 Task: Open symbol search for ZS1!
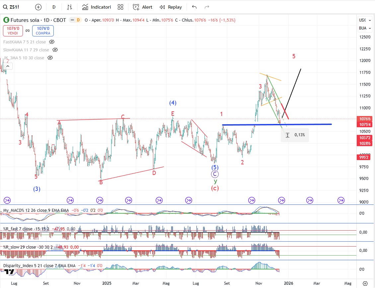point(11,7)
